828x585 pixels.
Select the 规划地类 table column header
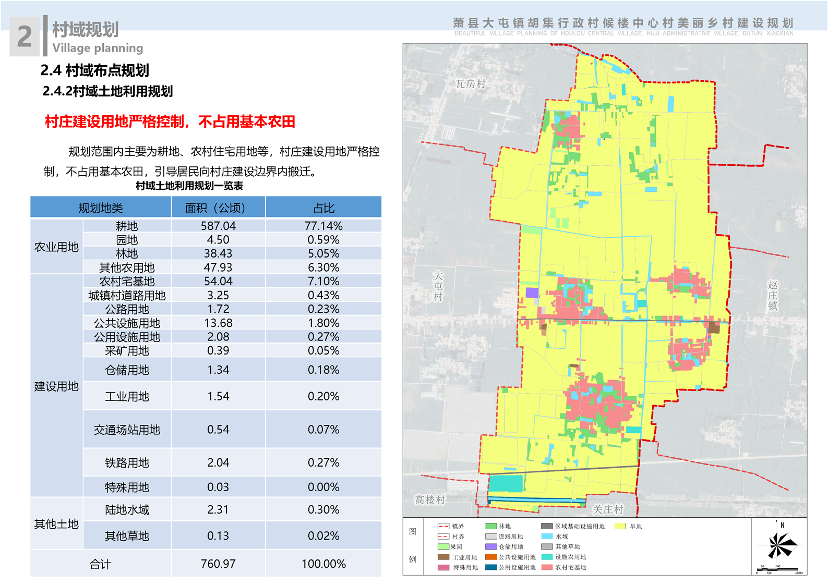click(101, 208)
